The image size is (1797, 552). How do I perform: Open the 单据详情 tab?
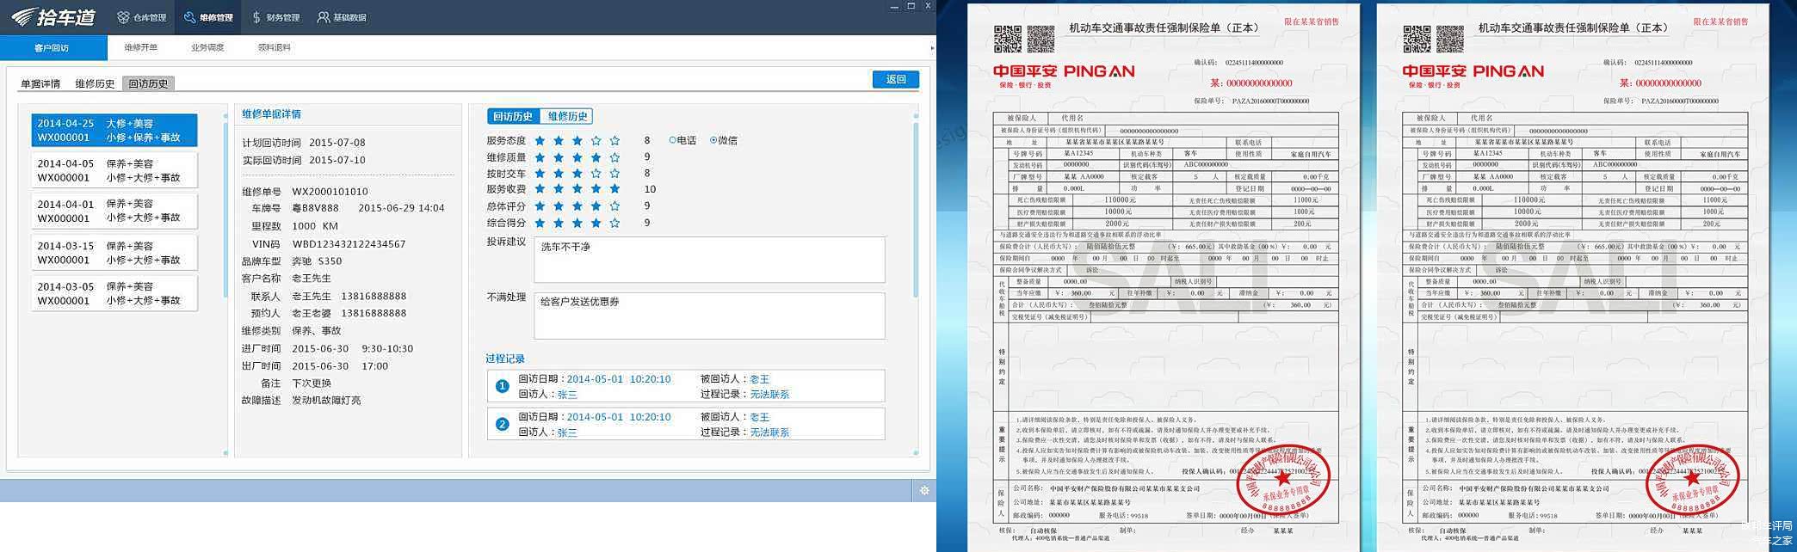tap(40, 83)
